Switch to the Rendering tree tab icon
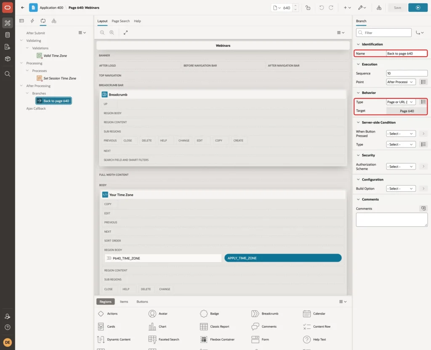The image size is (431, 350). (x=21, y=21)
